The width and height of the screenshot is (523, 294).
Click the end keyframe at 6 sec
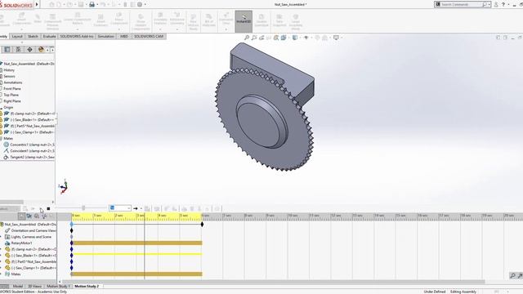tap(202, 225)
